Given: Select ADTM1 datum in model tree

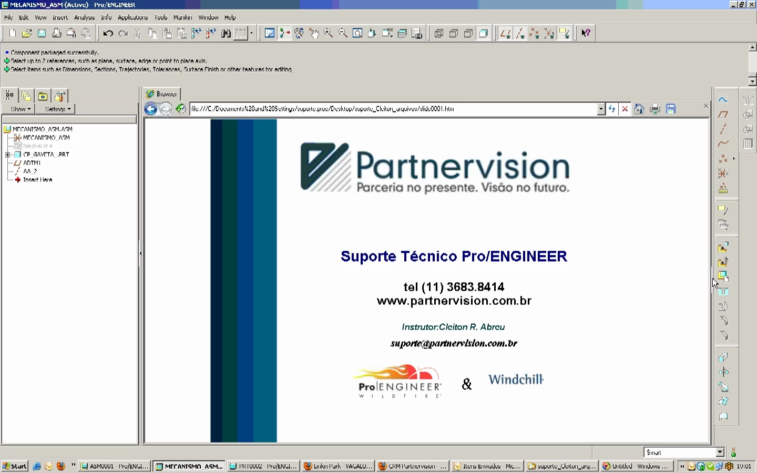Looking at the screenshot, I should coord(32,163).
